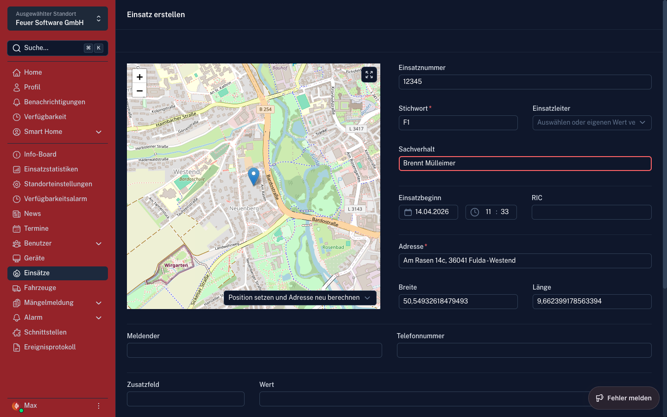Go to Einsatzstatistiken

57,169
